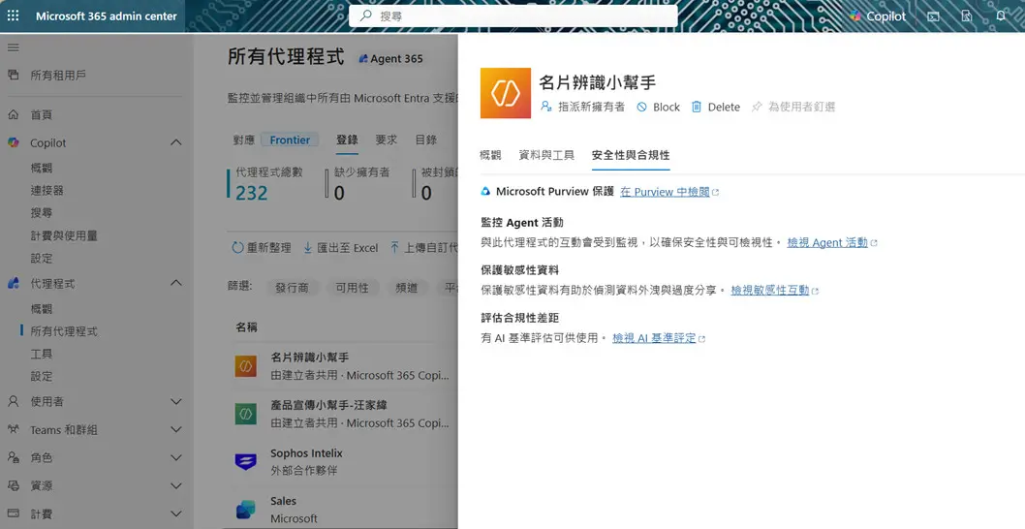Expand the 角色 sidebar section
This screenshot has width=1025, height=529.
176,457
